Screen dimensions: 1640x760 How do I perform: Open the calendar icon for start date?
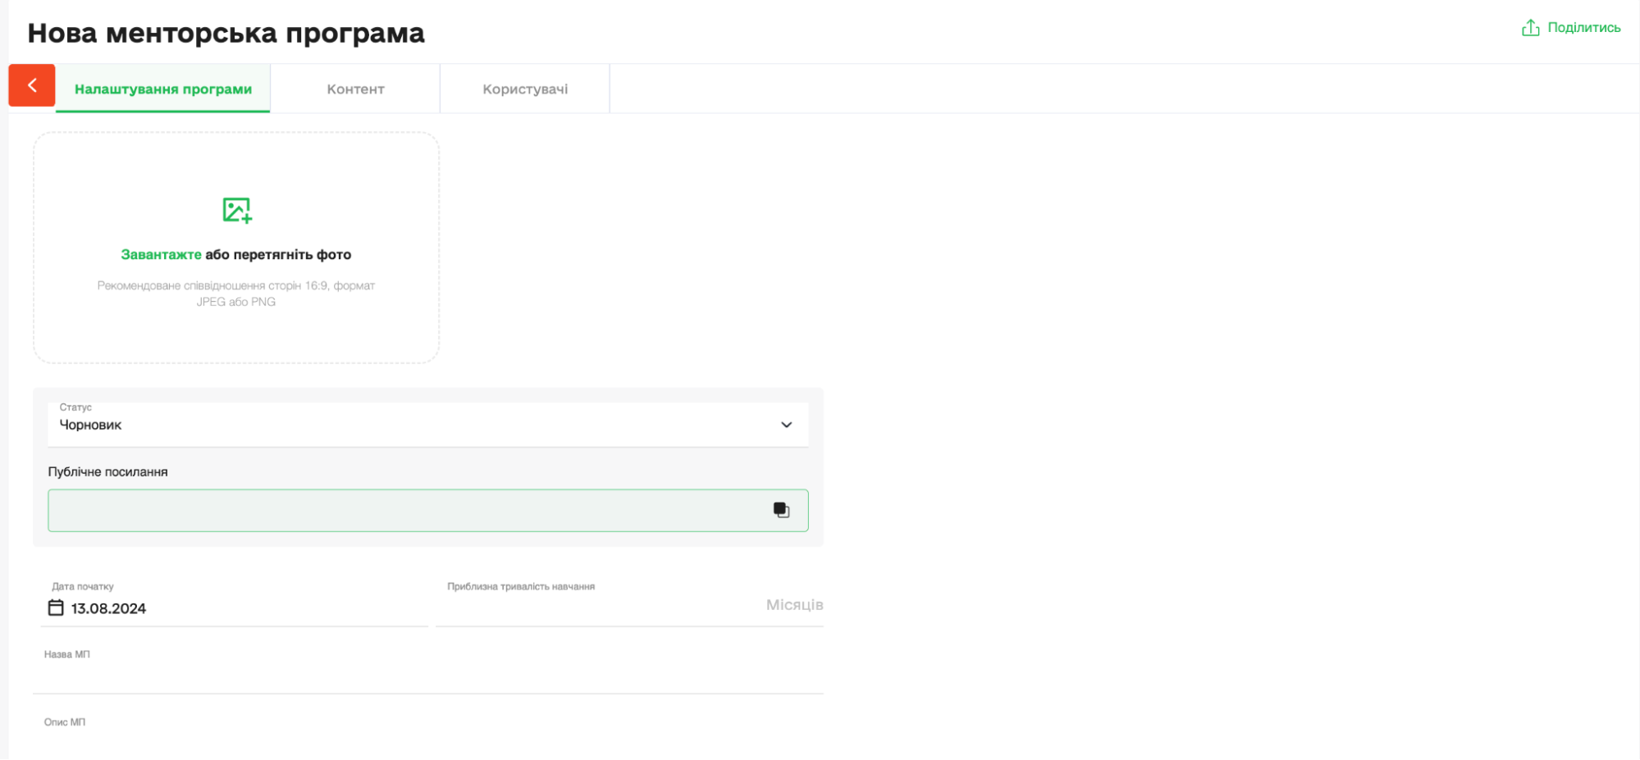point(56,608)
